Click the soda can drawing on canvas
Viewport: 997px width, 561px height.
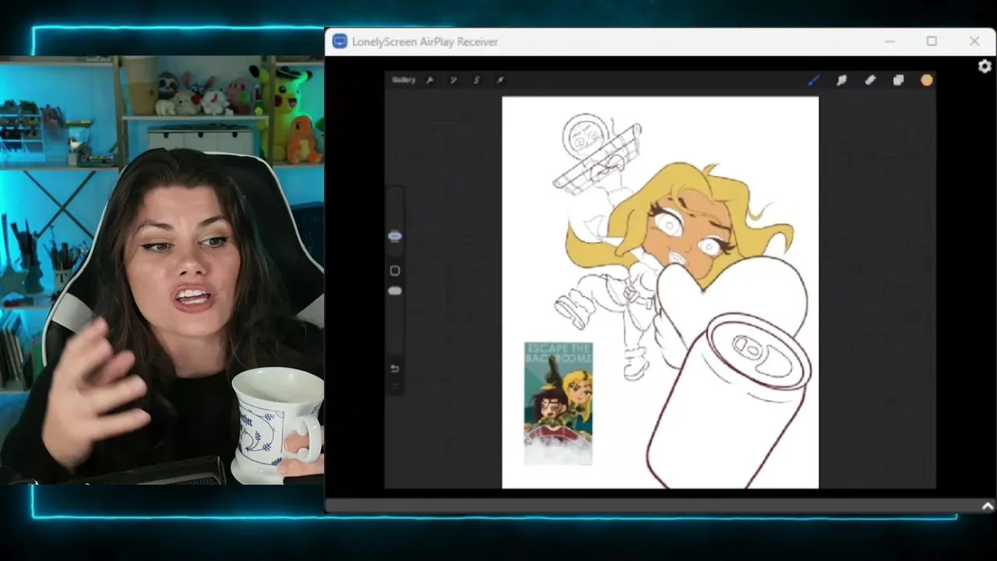pyautogui.click(x=728, y=401)
